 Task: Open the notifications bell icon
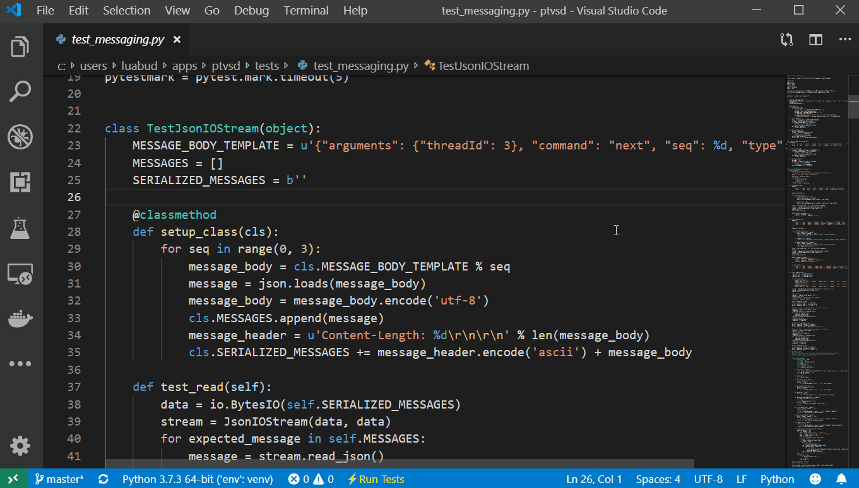pos(842,479)
